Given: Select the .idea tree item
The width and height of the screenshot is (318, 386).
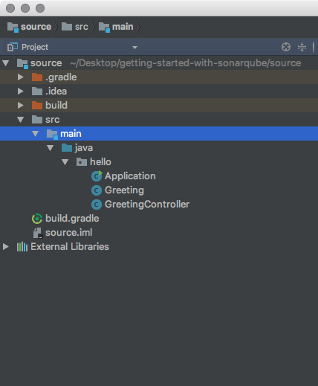Looking at the screenshot, I should tap(159, 91).
